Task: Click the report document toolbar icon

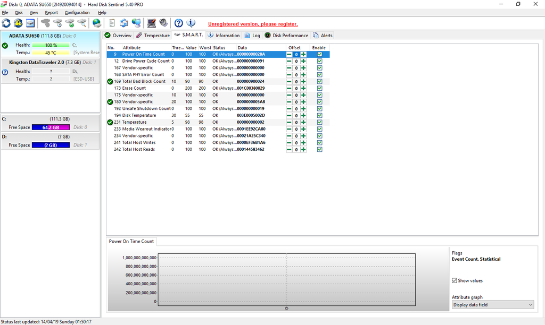Action: 112,23
